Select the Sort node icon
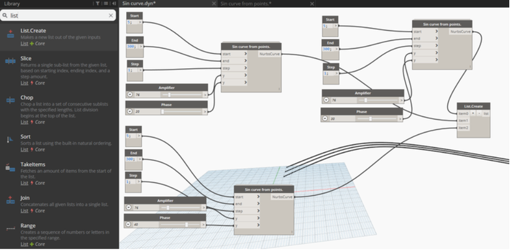 point(10,140)
